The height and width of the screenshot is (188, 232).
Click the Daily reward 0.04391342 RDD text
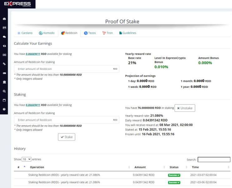click(146, 120)
